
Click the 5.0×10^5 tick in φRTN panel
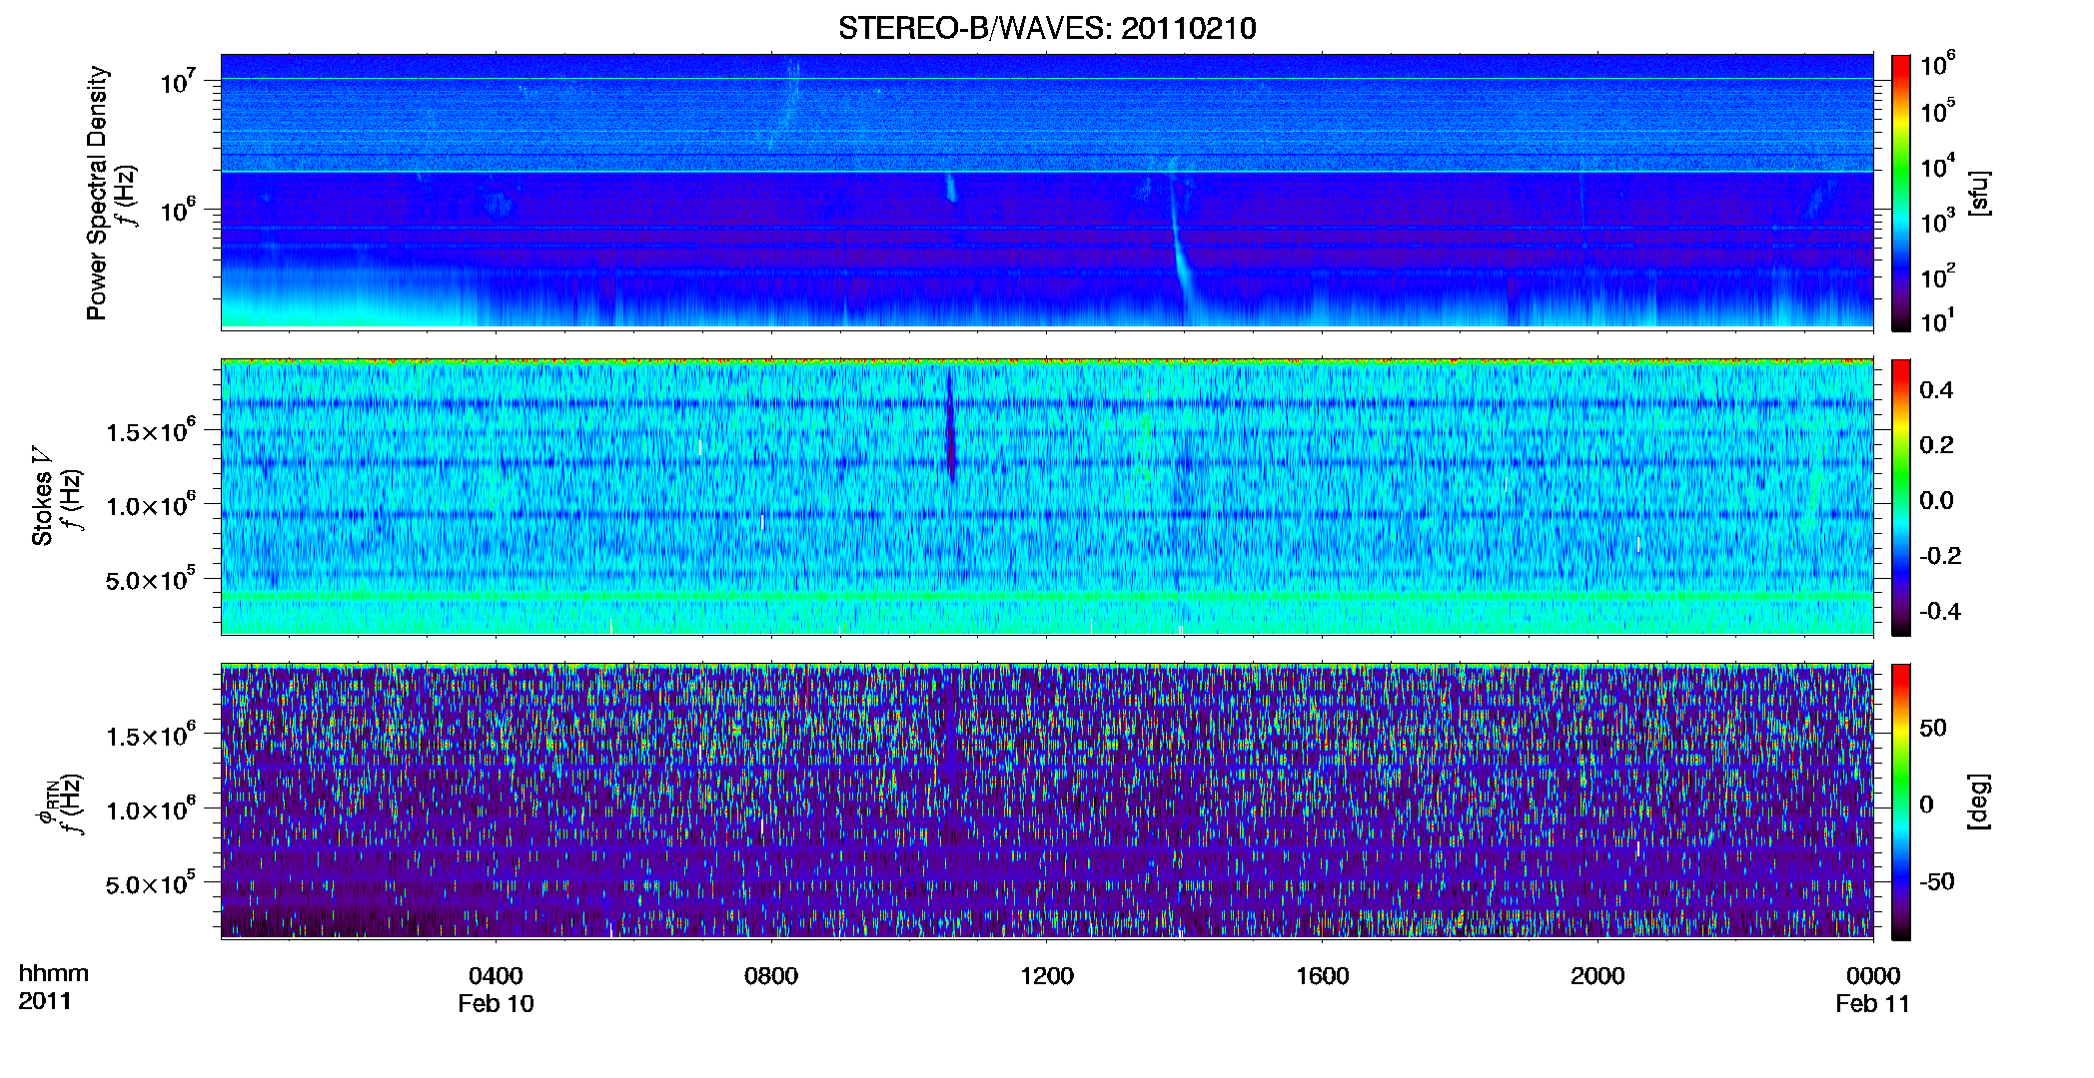pyautogui.click(x=150, y=882)
